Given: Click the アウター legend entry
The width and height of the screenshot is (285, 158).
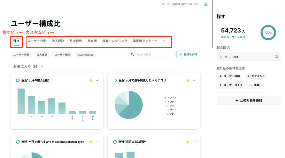Looking at the screenshot, I should 170,102.
